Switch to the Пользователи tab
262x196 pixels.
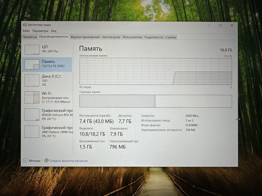point(132,37)
